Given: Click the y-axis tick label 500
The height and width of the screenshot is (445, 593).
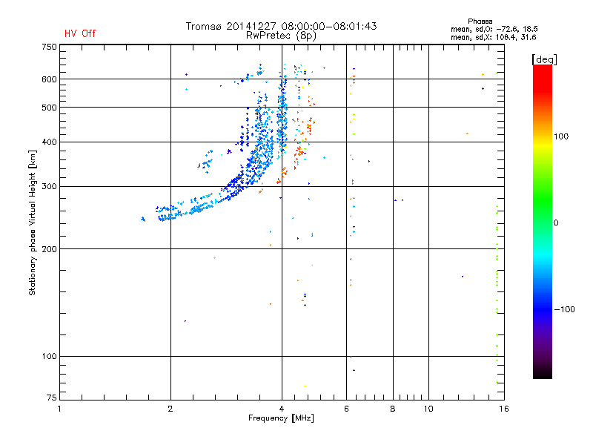Looking at the screenshot, I should [49, 108].
